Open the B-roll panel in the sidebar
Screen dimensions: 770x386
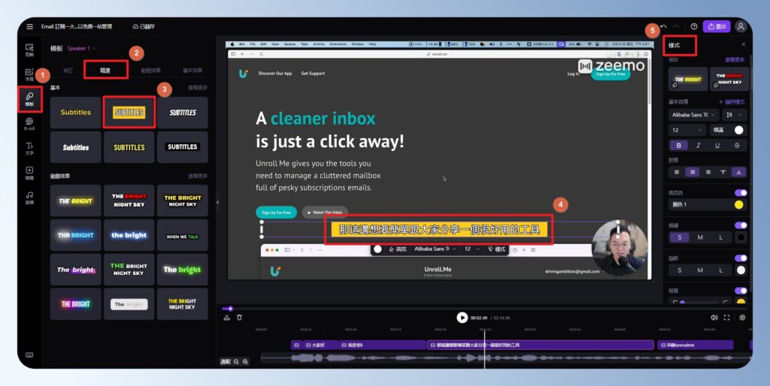[x=29, y=123]
